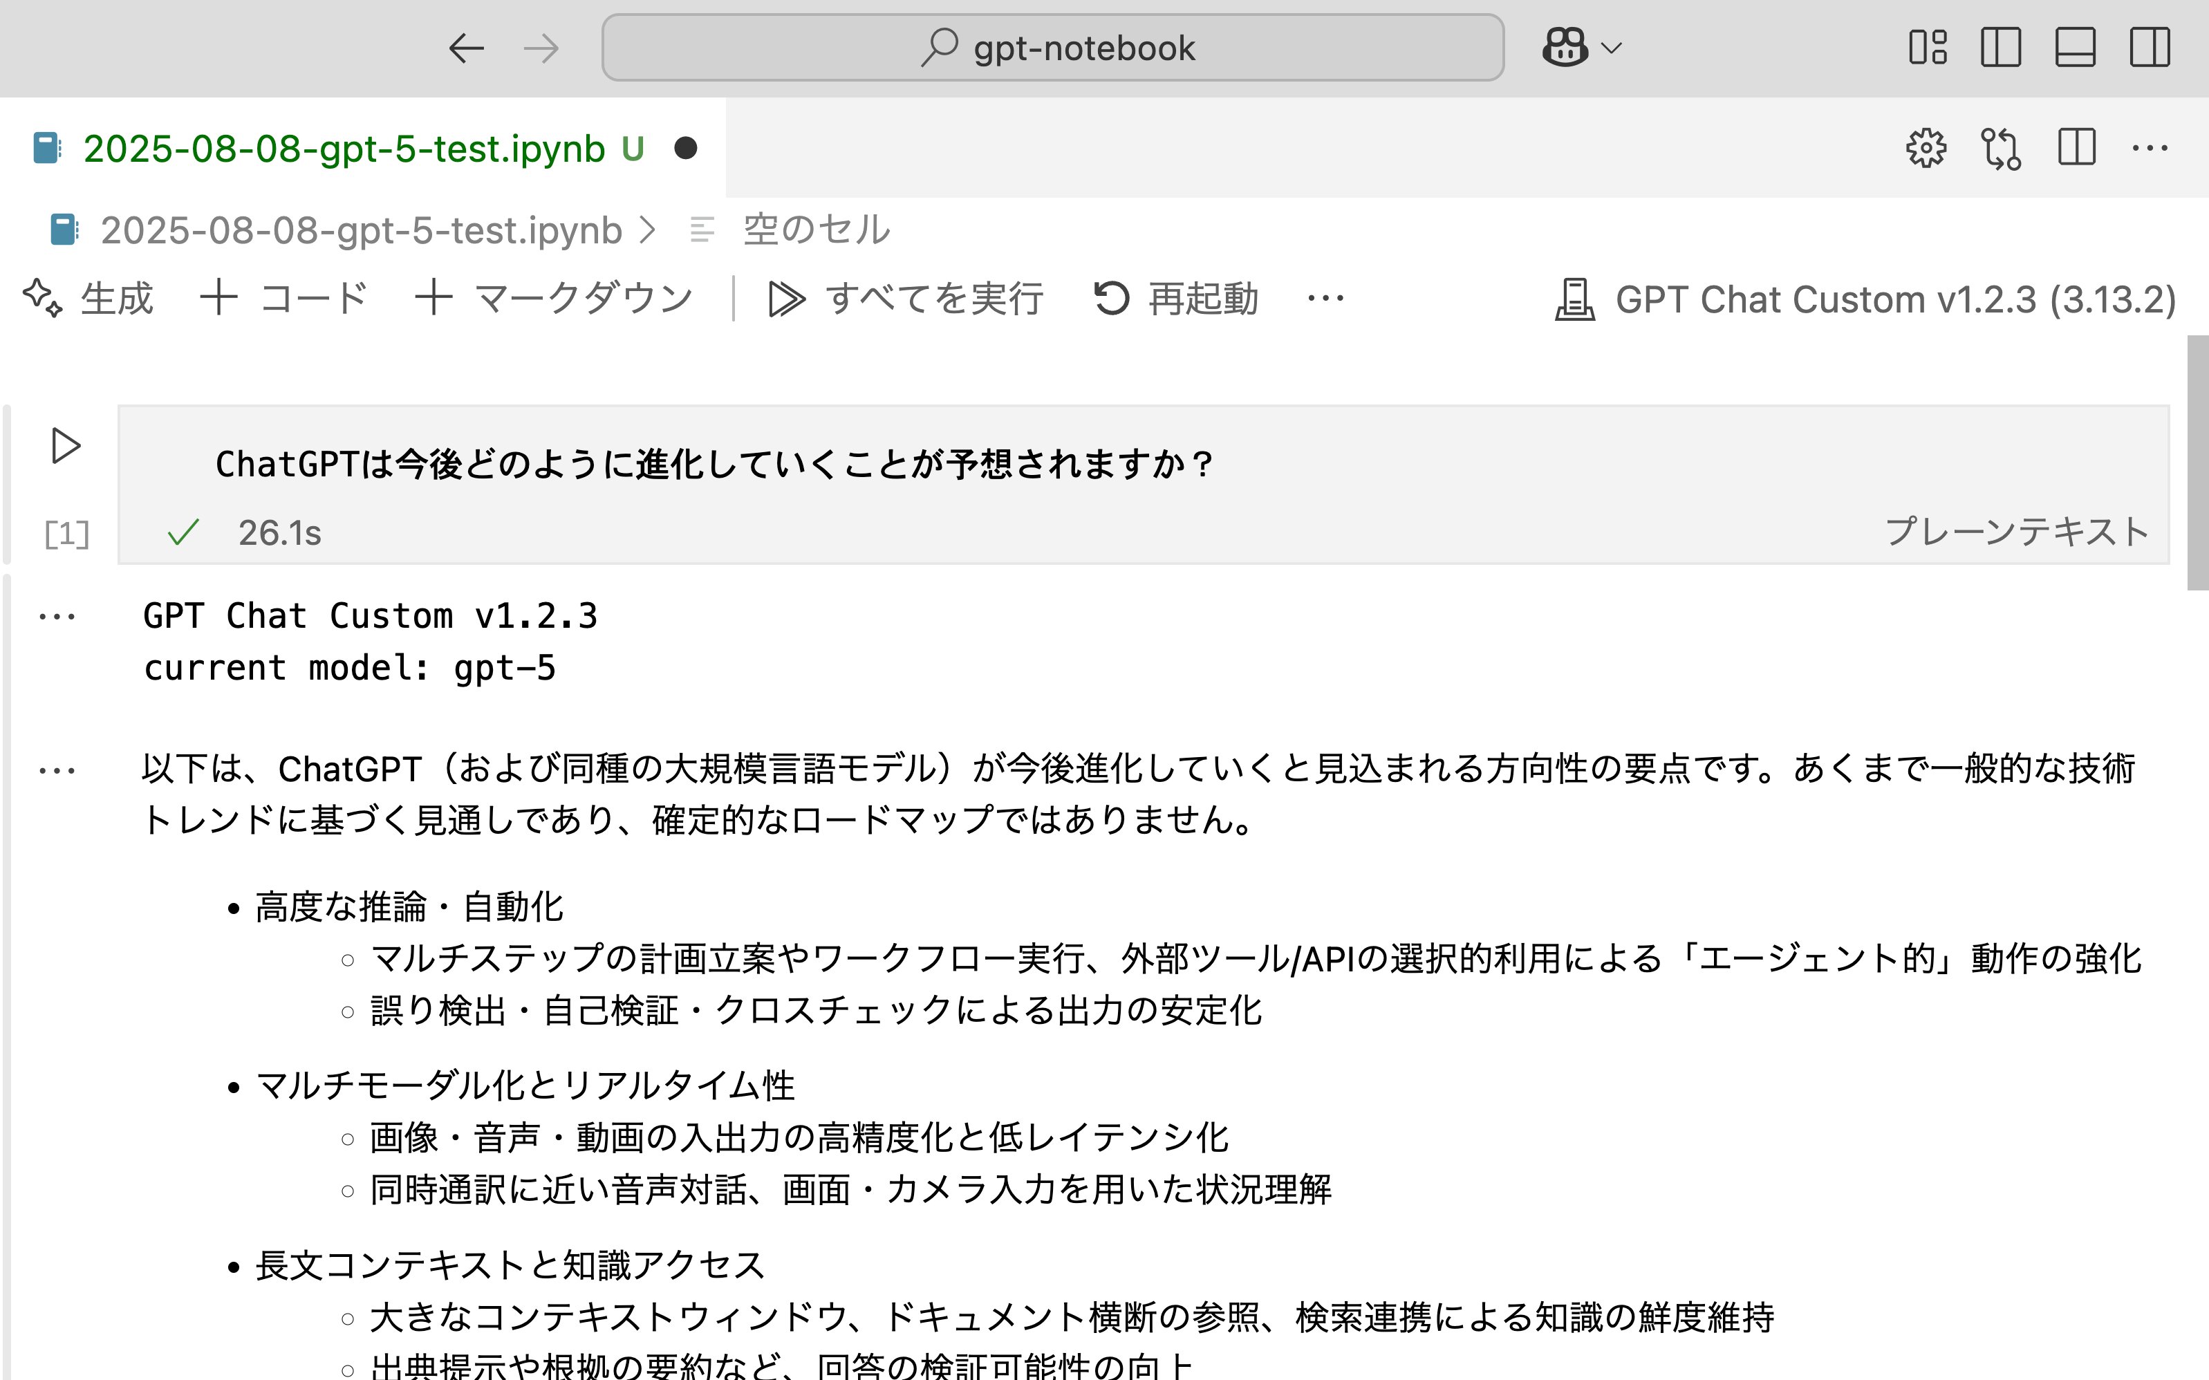Toggle bottom panel visibility
Image resolution: width=2209 pixels, height=1380 pixels.
coord(2075,48)
